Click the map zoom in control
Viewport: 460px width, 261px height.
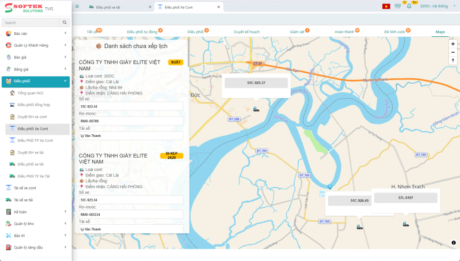(453, 43)
